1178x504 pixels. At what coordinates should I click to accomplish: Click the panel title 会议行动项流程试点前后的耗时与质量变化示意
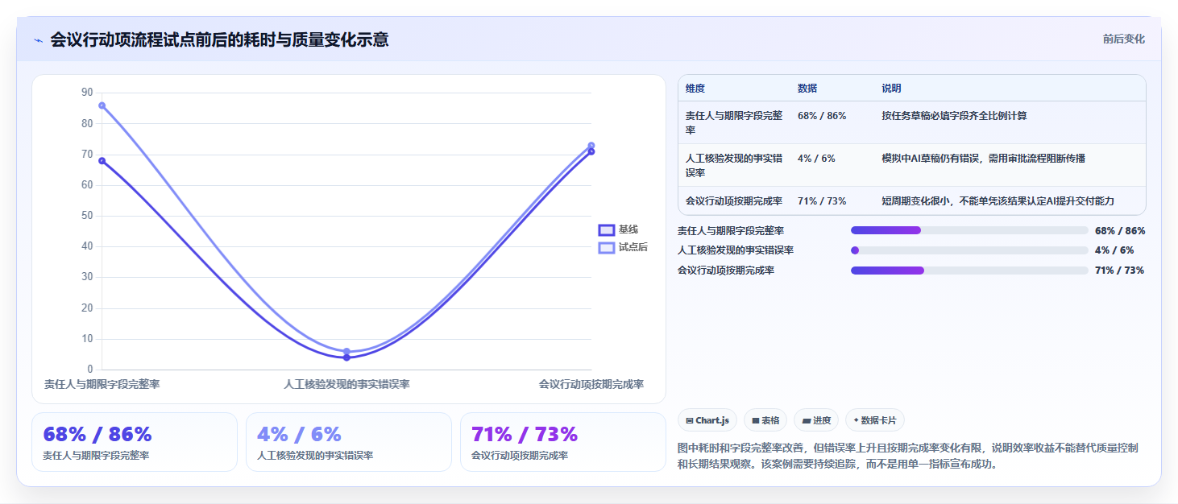click(x=219, y=39)
